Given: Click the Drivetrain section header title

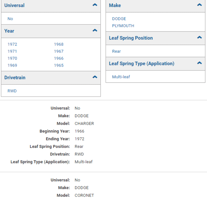Looking at the screenshot, I should [x=15, y=78].
